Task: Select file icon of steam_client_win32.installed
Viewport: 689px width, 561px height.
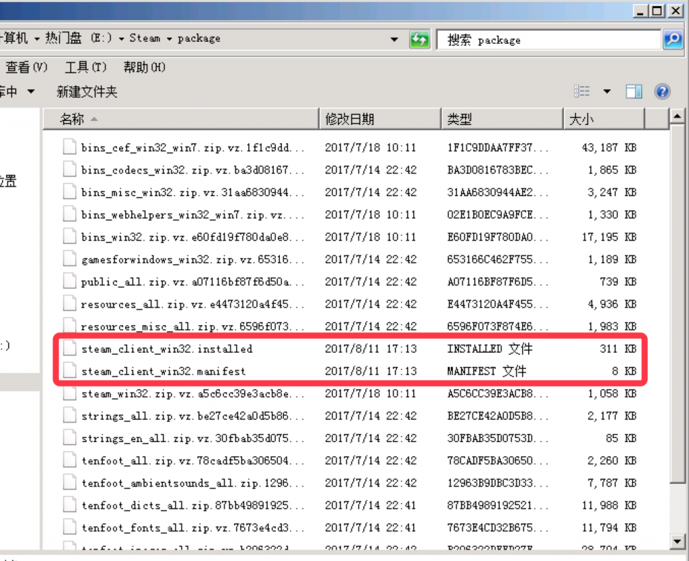Action: pos(69,348)
